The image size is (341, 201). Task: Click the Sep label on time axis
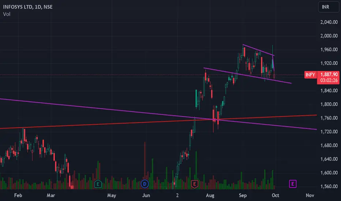tap(243, 196)
